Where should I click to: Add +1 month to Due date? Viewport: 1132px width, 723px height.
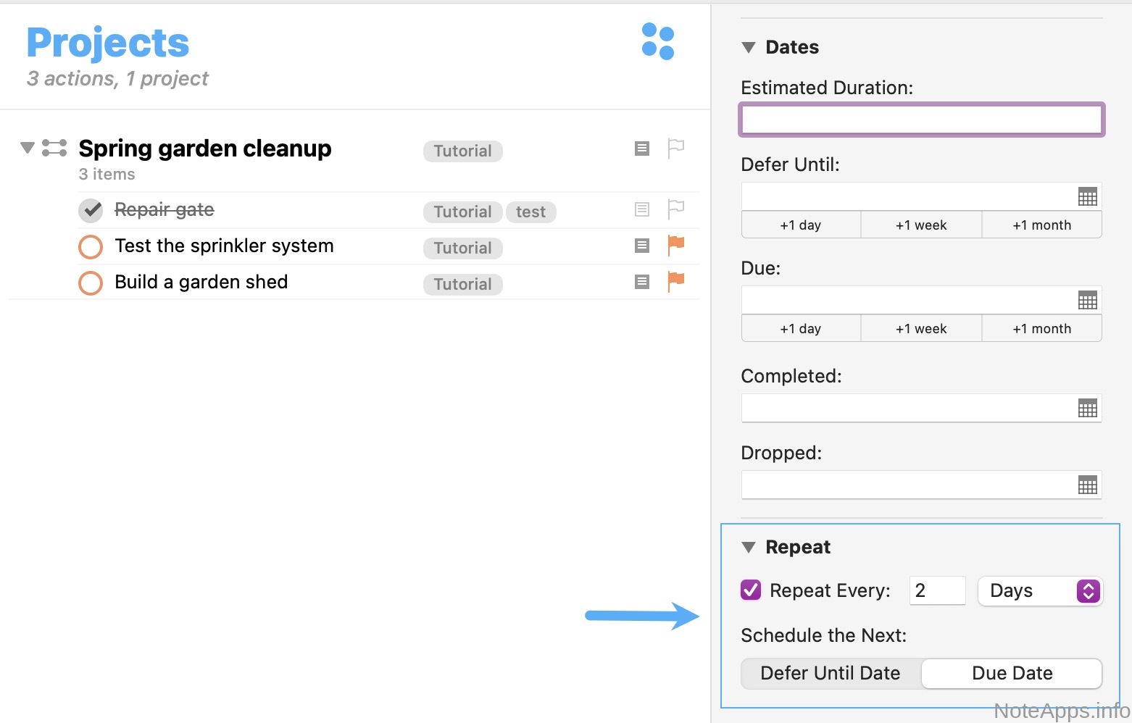pyautogui.click(x=1041, y=329)
